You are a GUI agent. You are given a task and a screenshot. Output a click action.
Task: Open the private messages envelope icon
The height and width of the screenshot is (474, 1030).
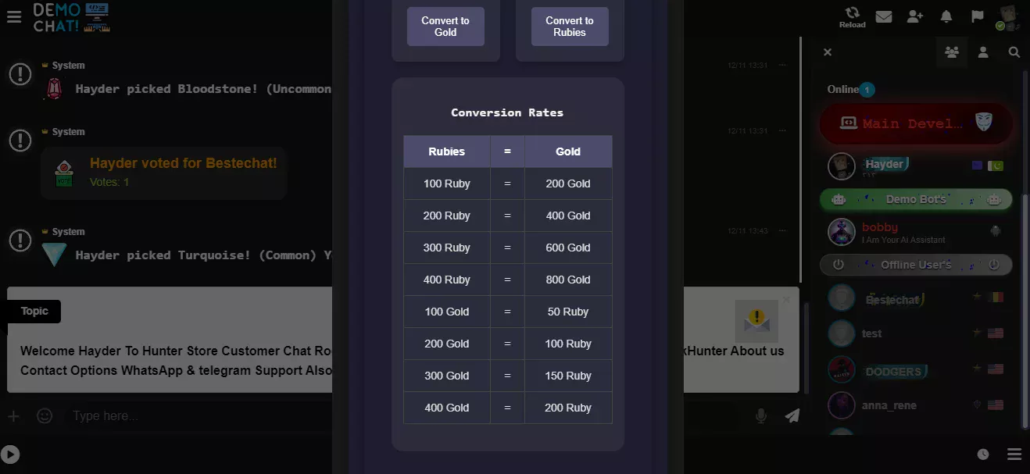coord(884,16)
